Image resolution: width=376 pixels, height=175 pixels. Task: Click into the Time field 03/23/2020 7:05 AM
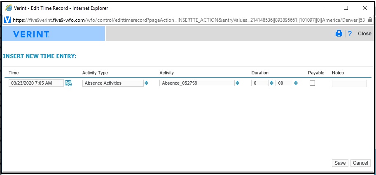tap(36, 83)
